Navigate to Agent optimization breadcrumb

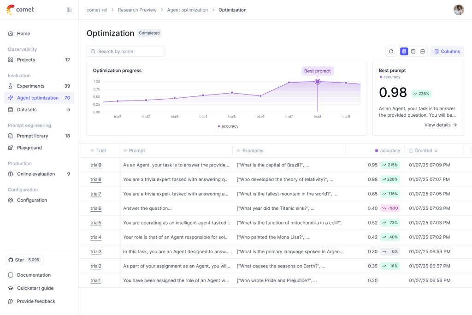click(x=187, y=10)
